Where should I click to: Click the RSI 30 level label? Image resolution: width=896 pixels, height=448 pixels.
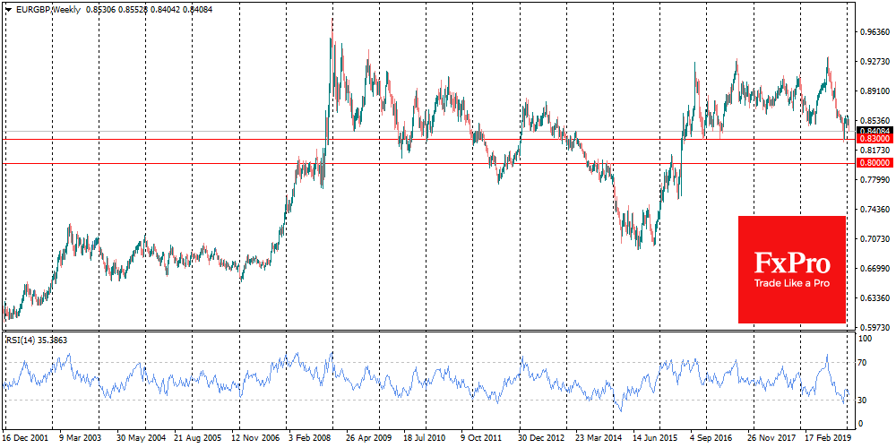click(865, 400)
